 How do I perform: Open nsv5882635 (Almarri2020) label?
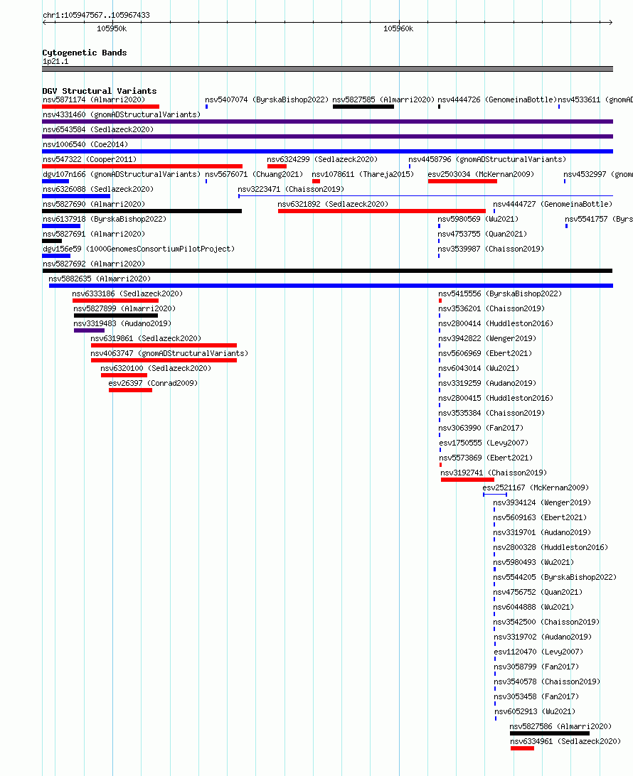click(100, 279)
